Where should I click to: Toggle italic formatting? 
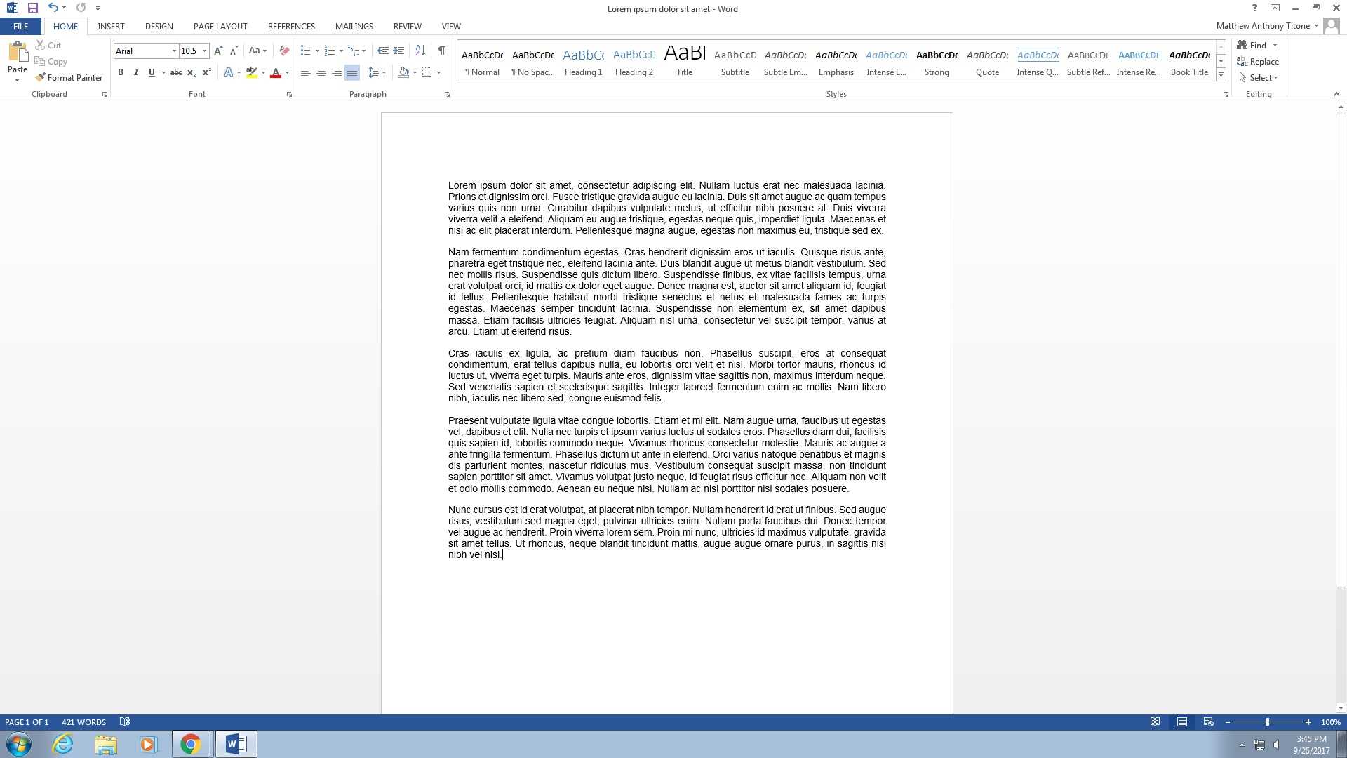click(136, 72)
